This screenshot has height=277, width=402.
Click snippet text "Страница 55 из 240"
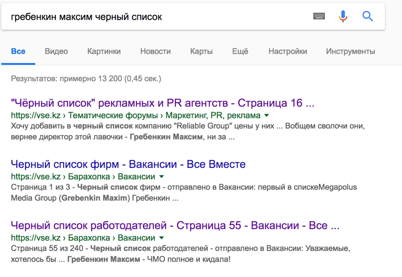pyautogui.click(x=47, y=248)
